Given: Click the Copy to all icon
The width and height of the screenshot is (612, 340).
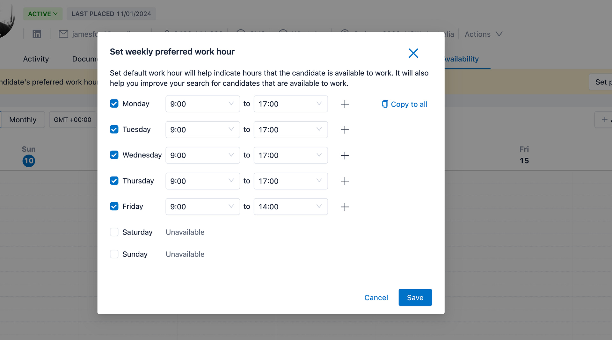Looking at the screenshot, I should [385, 104].
